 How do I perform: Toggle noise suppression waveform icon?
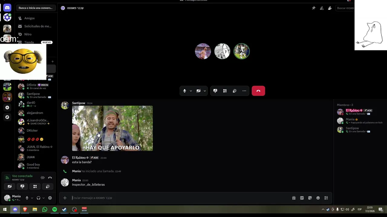43,178
